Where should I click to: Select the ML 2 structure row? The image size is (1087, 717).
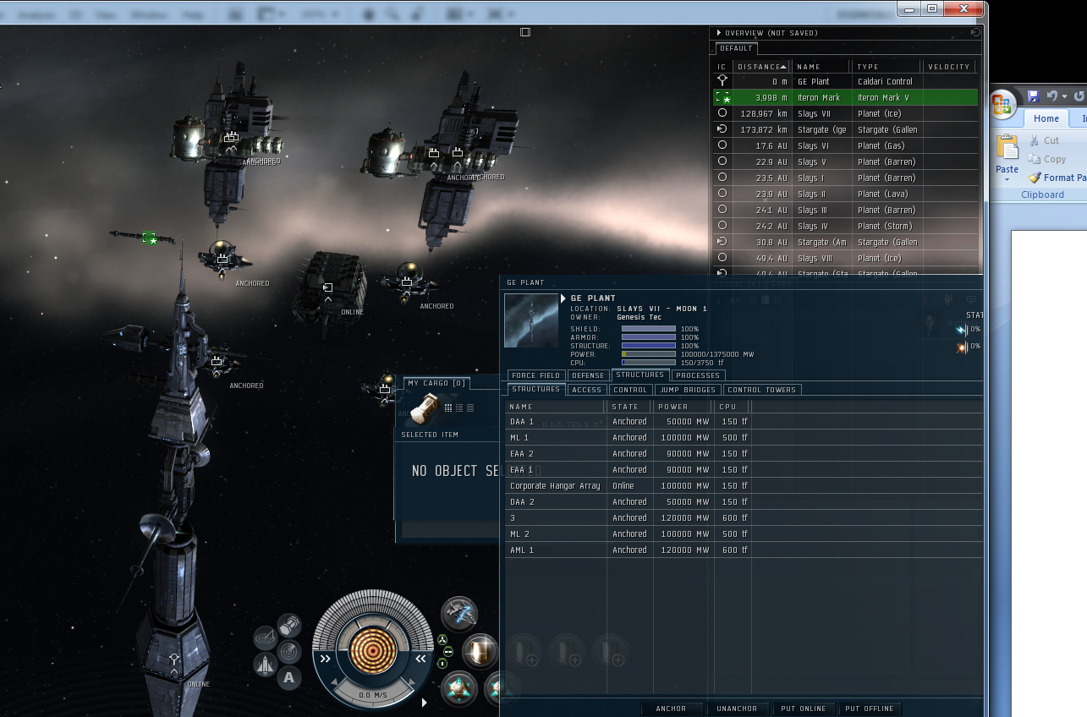point(744,534)
